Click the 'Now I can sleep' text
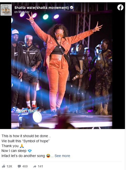This screenshot has width=127, height=170. pos(14,151)
